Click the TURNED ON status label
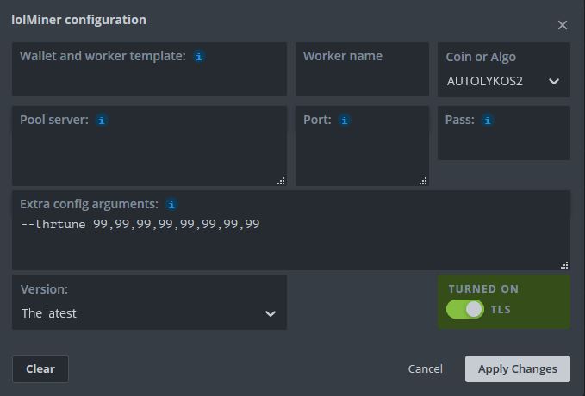Viewport: 585px width, 396px height. (483, 289)
